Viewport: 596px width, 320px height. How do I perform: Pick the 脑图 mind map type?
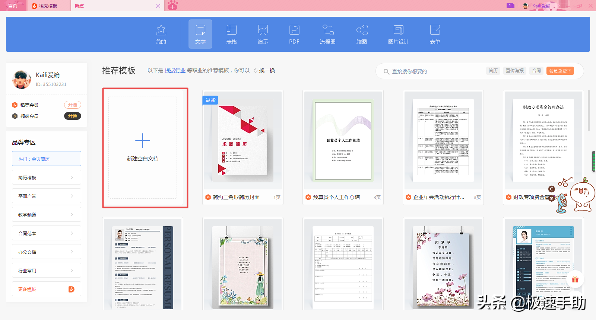click(362, 34)
